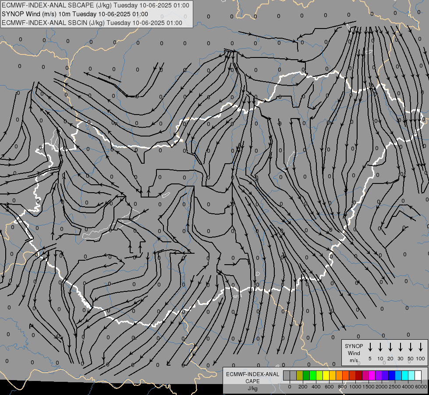Click the wind legend arrow above 100

pos(421,347)
